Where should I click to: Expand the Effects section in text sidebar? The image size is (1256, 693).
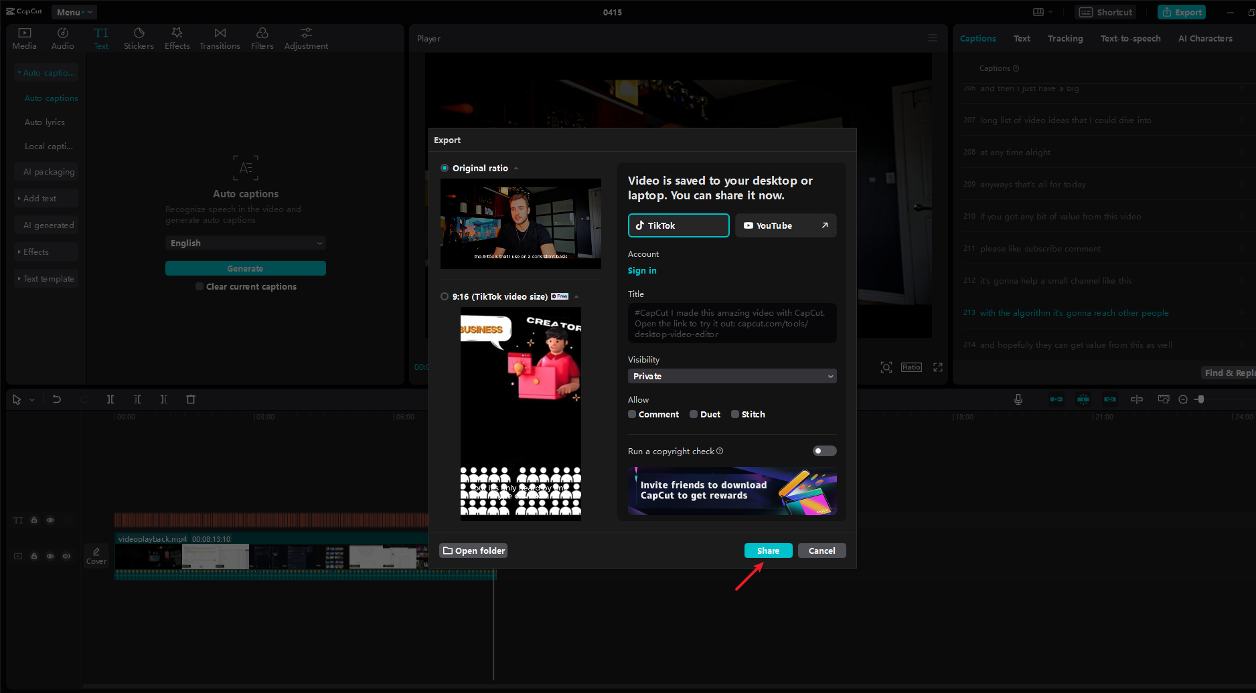(46, 252)
